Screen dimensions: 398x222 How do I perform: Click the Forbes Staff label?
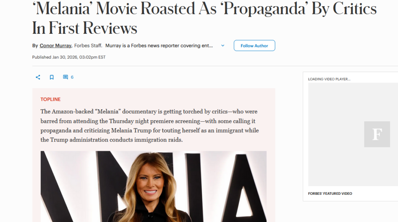[88, 46]
